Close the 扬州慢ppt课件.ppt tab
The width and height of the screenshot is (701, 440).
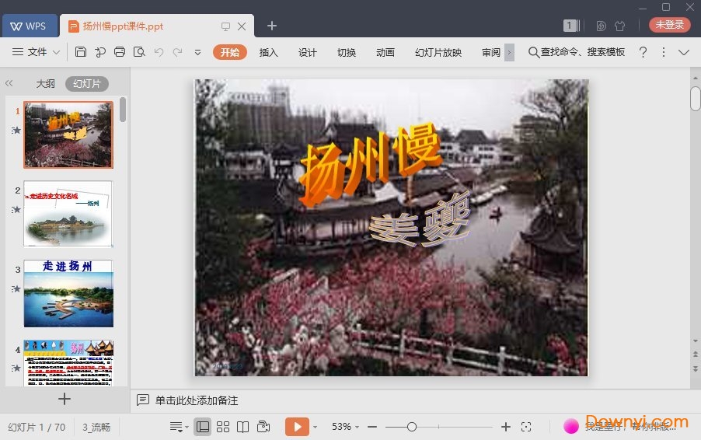point(242,26)
